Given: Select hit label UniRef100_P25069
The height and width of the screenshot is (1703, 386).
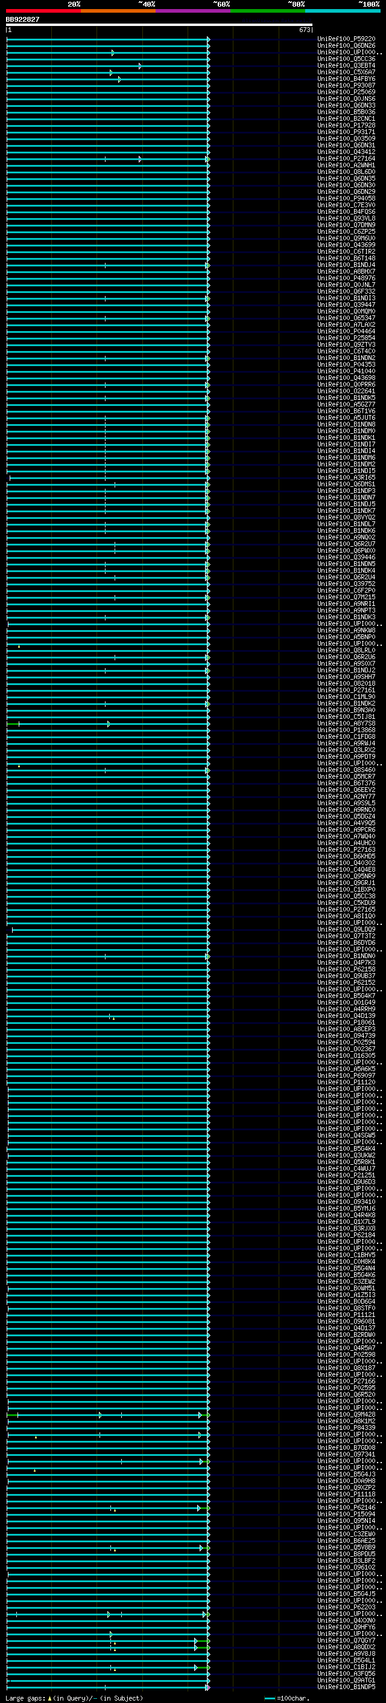Looking at the screenshot, I should pos(346,92).
